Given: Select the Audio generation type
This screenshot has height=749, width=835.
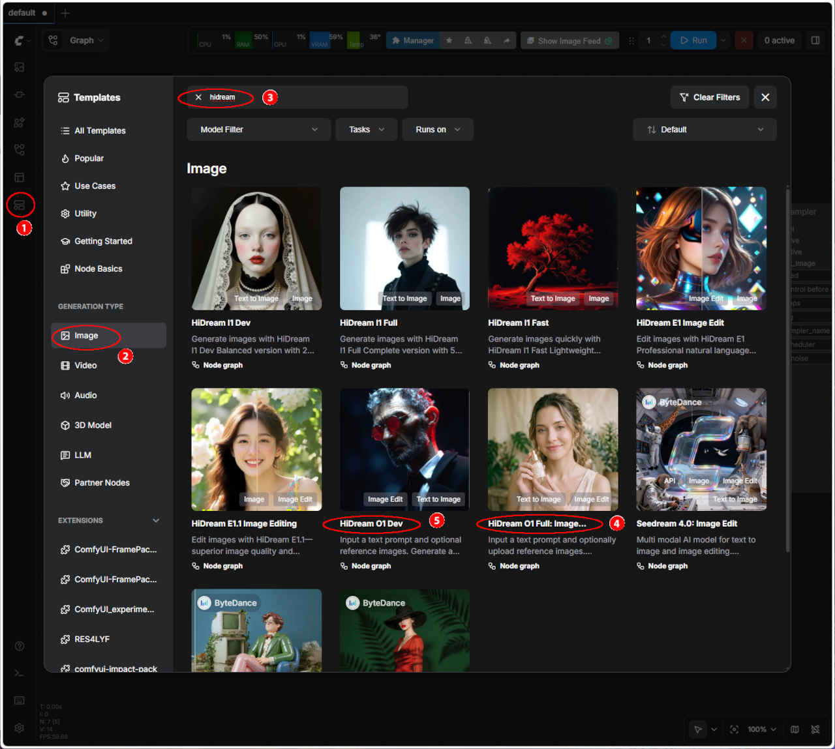Looking at the screenshot, I should point(108,395).
